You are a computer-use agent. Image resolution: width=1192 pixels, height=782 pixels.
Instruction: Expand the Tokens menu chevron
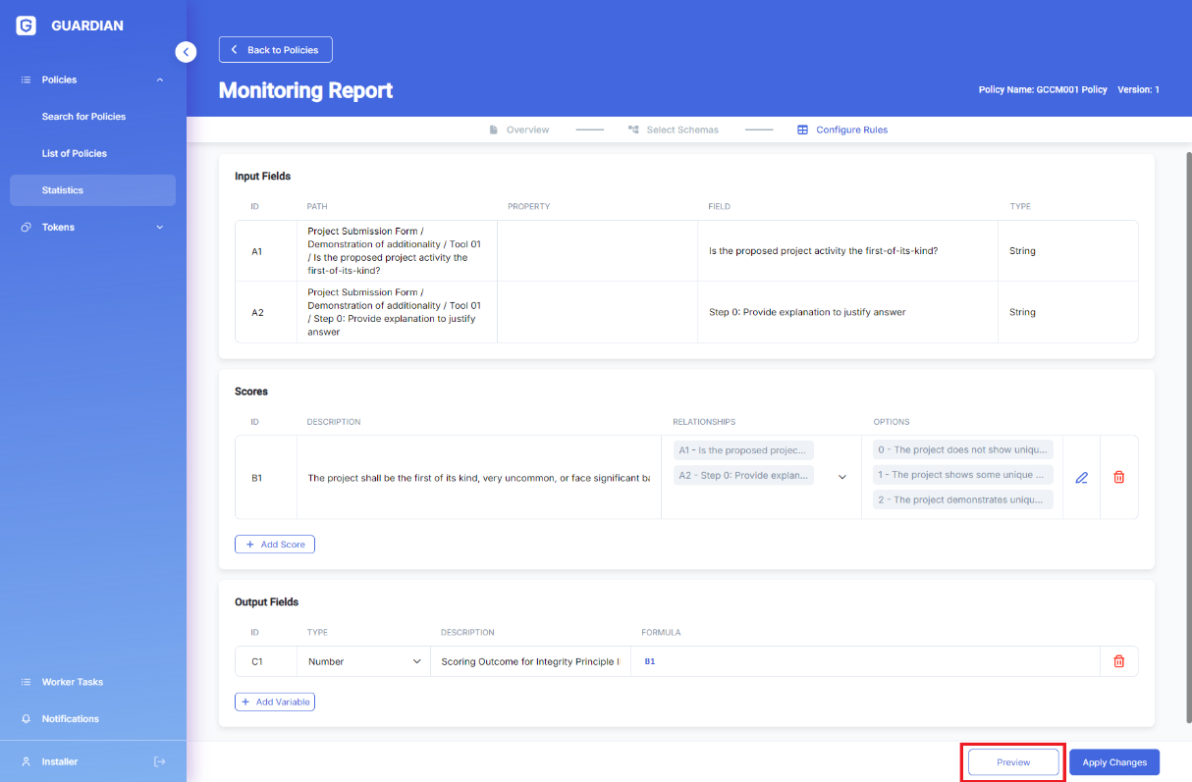pos(160,228)
